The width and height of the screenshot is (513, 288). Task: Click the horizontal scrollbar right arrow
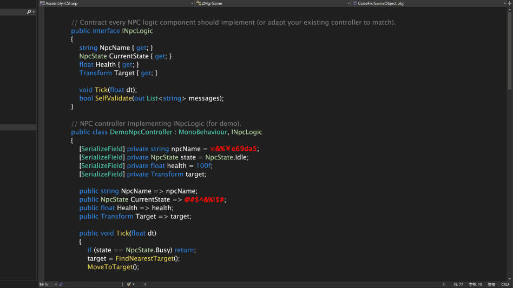tap(444, 284)
